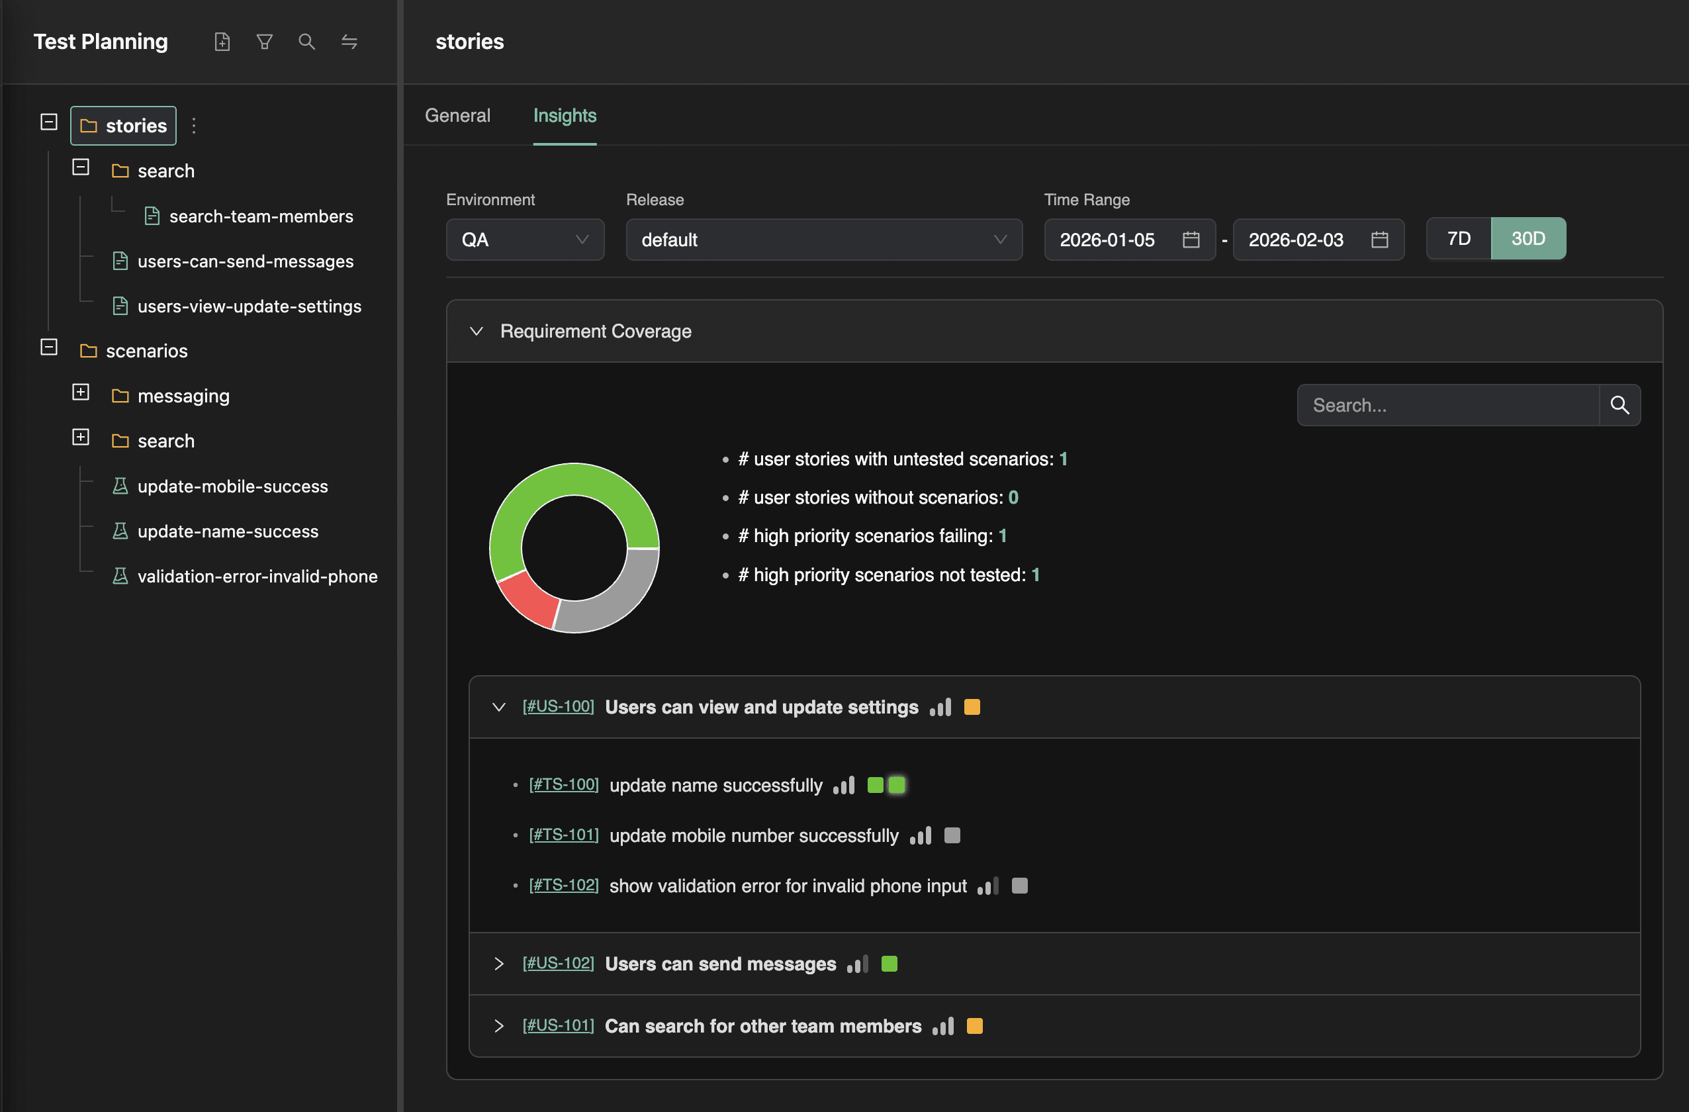
Task: Switch to the General tab
Action: (x=457, y=116)
